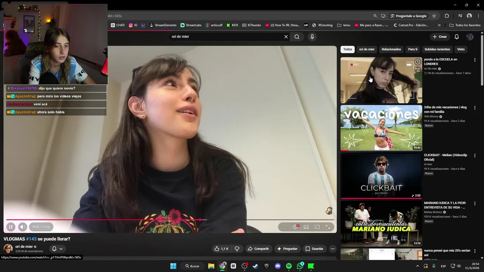Switch the player to theater mode
This screenshot has height=272, width=484.
point(306,227)
